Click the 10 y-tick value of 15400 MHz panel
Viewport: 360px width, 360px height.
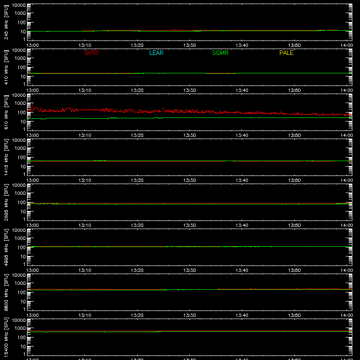(x=23, y=346)
